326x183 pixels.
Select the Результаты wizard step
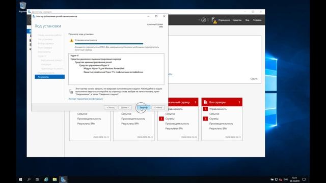[x=50, y=77]
